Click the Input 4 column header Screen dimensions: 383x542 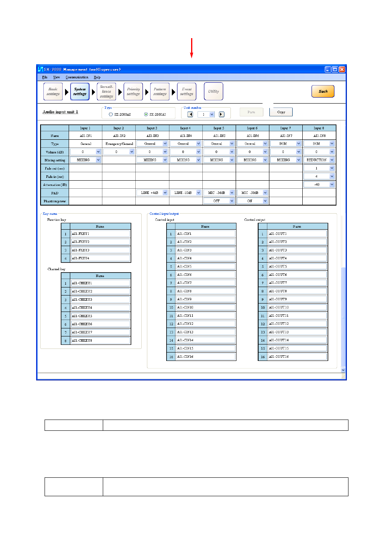tap(185, 128)
